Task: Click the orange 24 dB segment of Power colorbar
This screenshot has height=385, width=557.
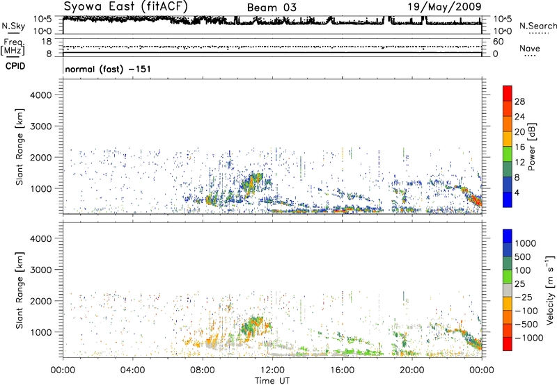Action: pos(508,124)
